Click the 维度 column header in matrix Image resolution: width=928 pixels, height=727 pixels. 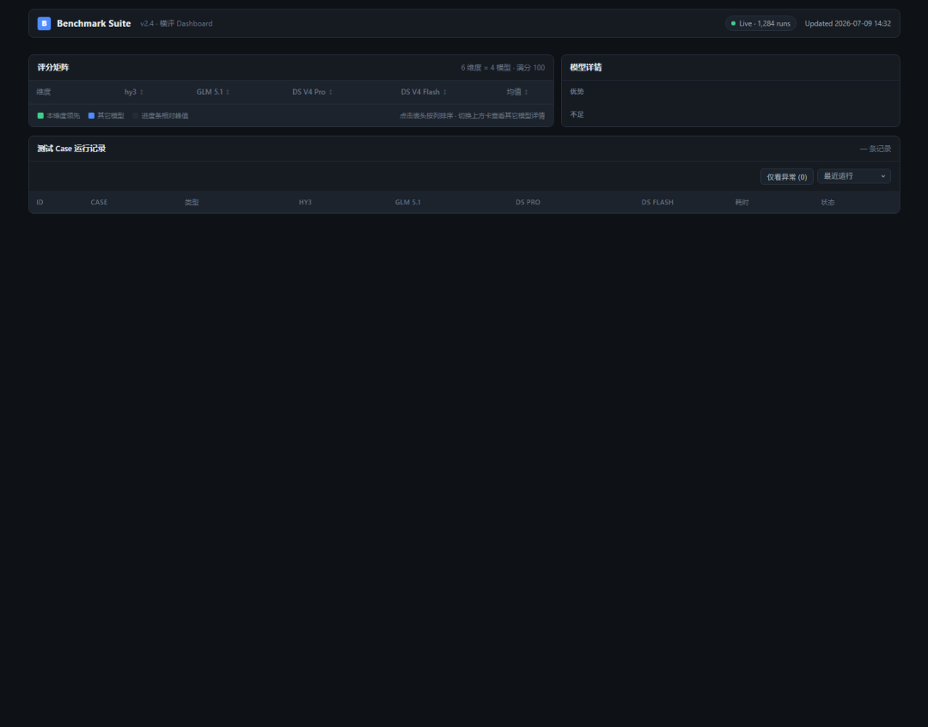tap(44, 92)
